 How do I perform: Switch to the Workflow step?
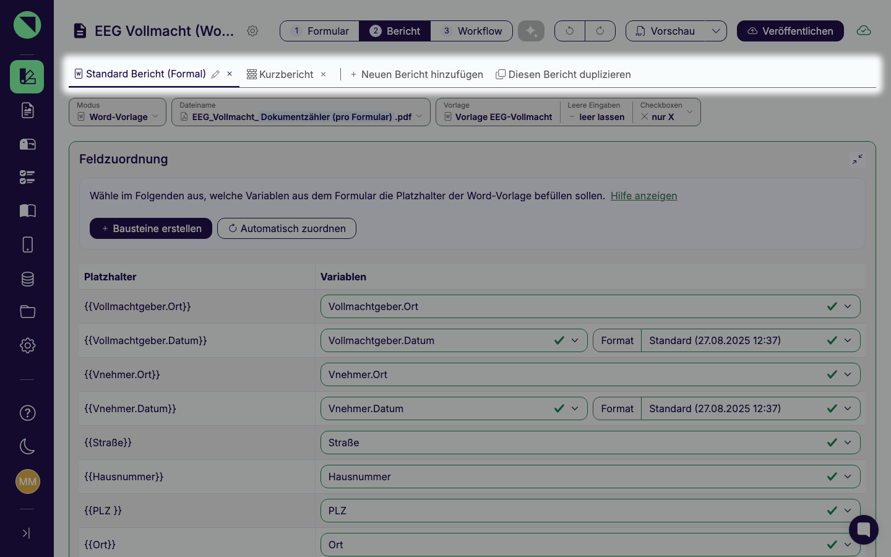tap(471, 31)
